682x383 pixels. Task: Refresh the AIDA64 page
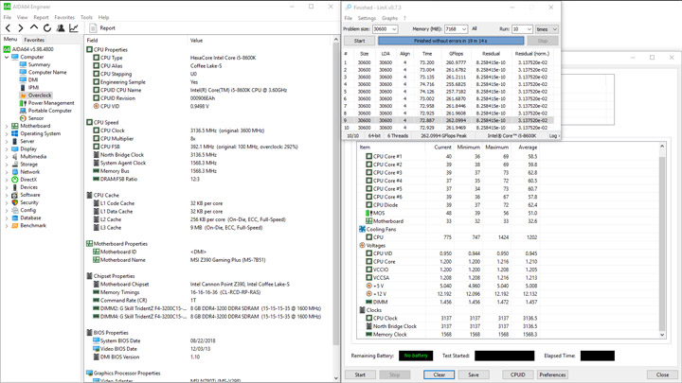[x=47, y=28]
